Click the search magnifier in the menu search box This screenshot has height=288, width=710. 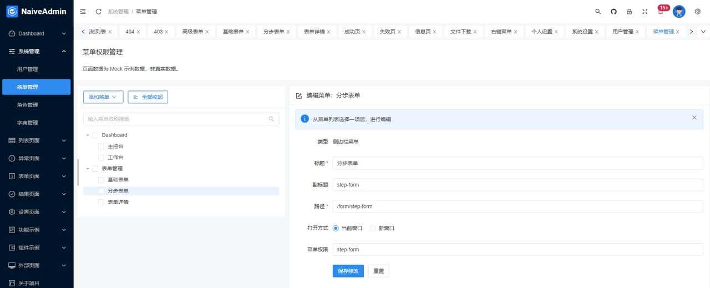point(271,119)
